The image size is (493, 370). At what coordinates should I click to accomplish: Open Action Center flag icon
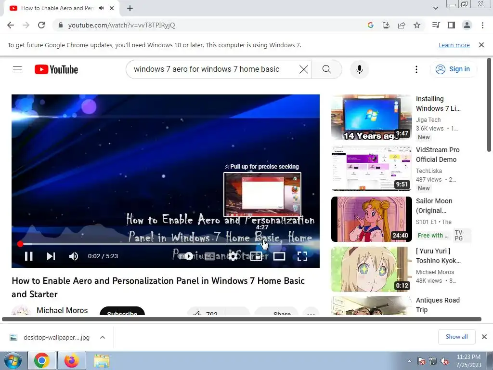pos(421,361)
